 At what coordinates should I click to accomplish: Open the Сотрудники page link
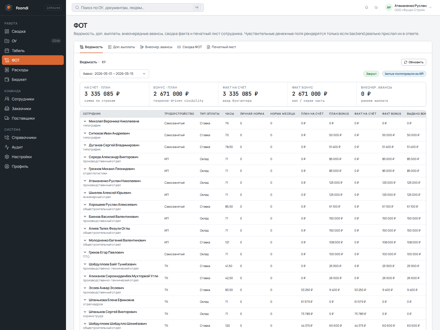click(23, 99)
